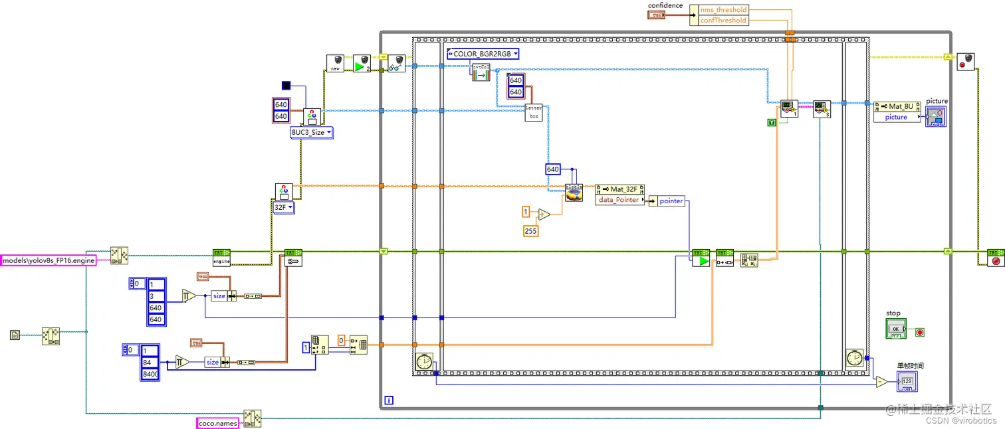This screenshot has width=1005, height=429.
Task: Click the TRT get-result VI after run
Action: click(x=725, y=258)
